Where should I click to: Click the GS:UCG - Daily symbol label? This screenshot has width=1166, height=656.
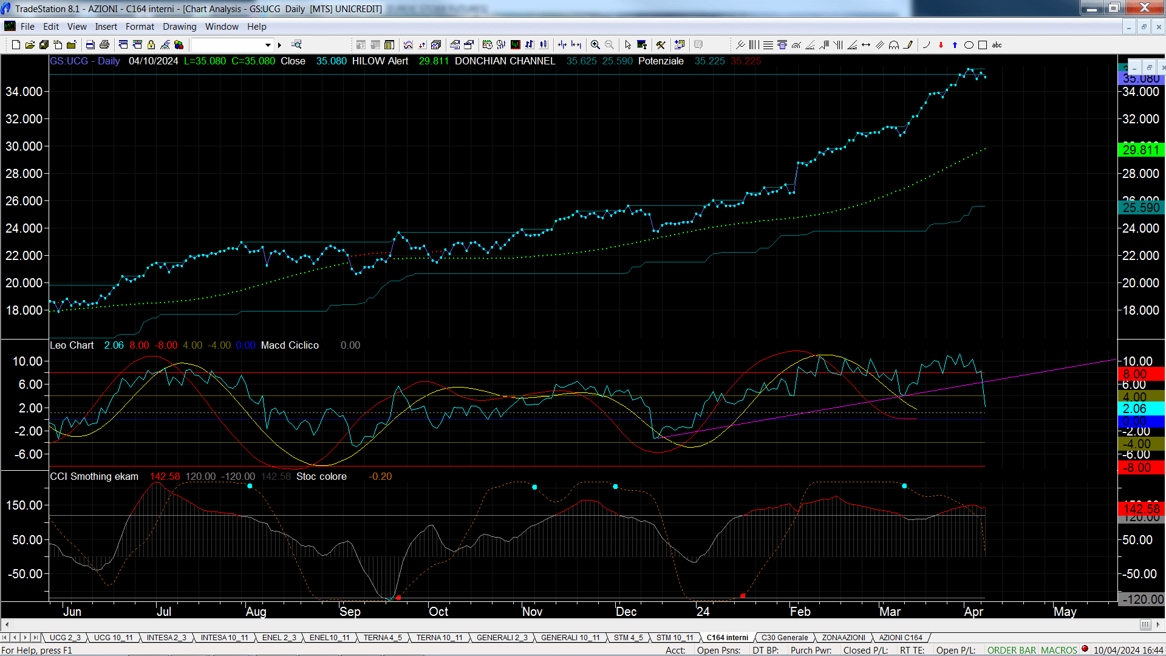tap(84, 61)
